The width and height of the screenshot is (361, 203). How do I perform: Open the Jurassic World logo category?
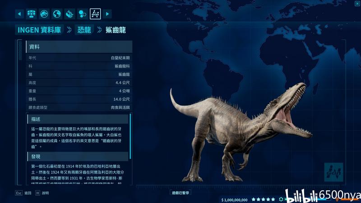(x=44, y=14)
